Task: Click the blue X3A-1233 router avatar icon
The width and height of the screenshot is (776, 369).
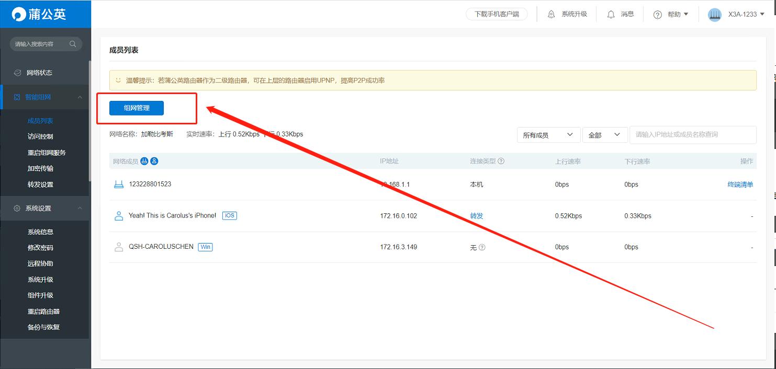Action: 715,14
